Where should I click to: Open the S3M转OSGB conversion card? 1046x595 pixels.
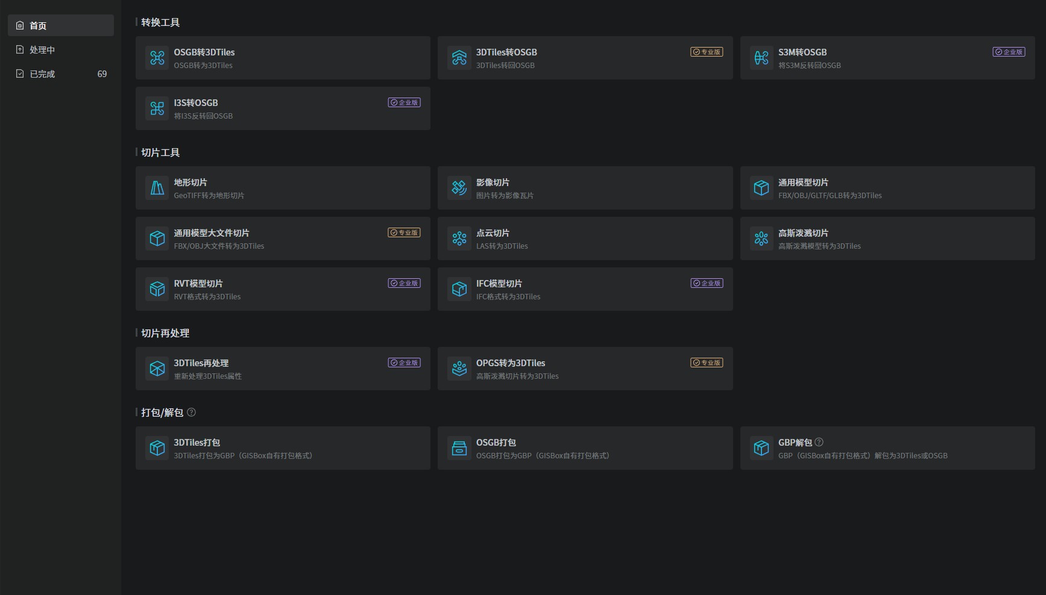[x=887, y=58]
